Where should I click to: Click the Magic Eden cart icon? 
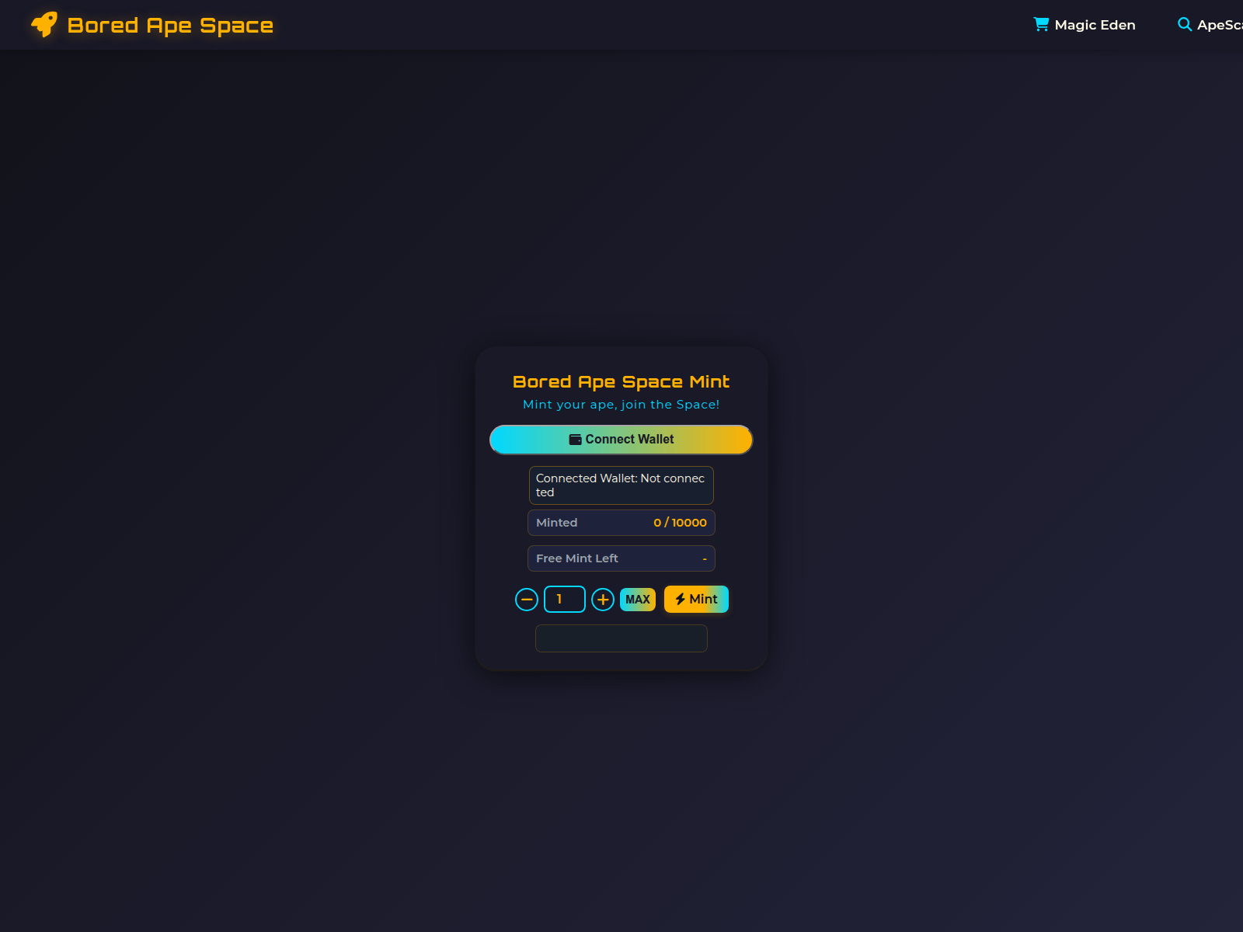tap(1041, 24)
